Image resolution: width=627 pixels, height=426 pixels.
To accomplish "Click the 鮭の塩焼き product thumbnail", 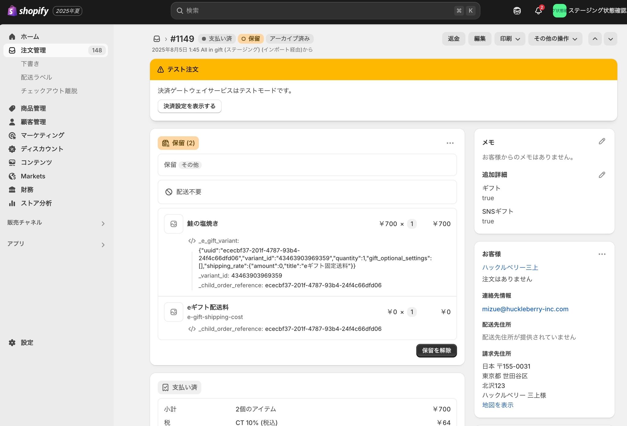I will tap(174, 224).
